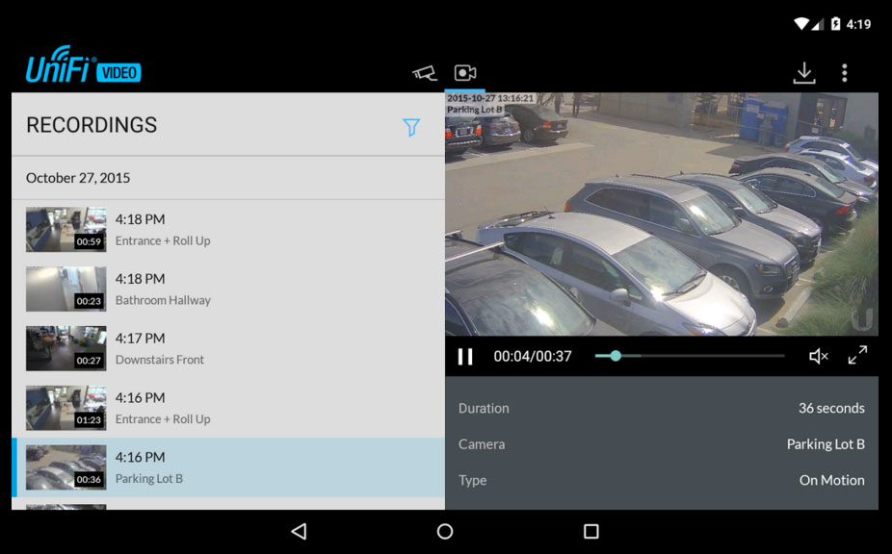Select the 4:16 PM Entrance + Roll Up recording
Image resolution: width=892 pixels, height=554 pixels.
(228, 408)
